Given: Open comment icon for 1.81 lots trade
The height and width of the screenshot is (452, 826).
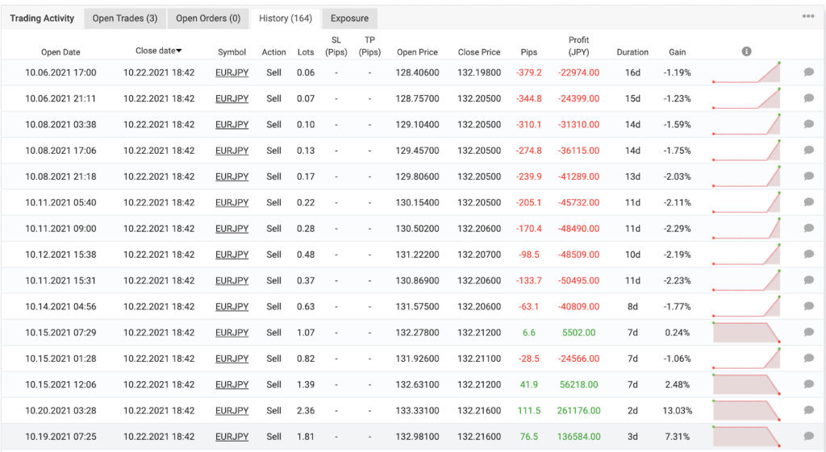Looking at the screenshot, I should [808, 437].
